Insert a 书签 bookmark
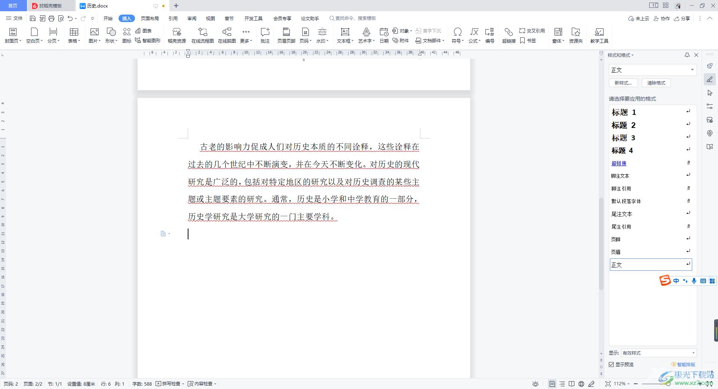This screenshot has width=718, height=389. [x=528, y=40]
